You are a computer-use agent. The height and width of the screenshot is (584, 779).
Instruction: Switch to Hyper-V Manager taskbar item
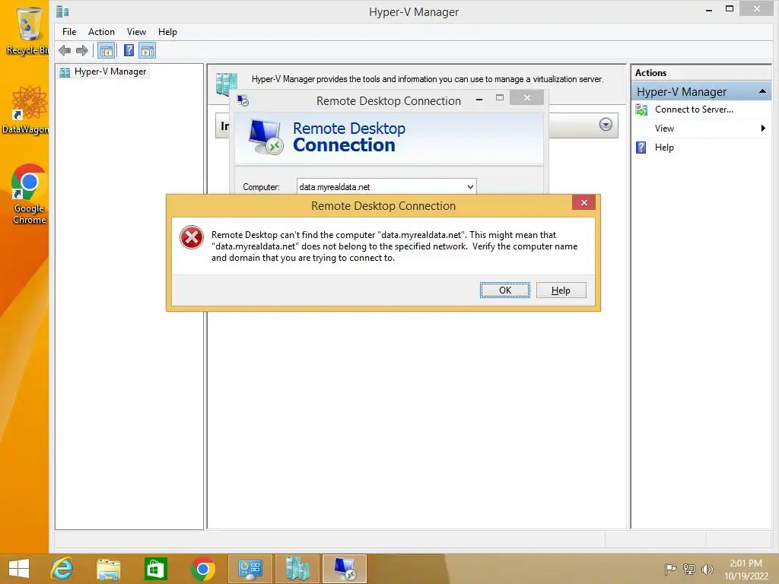[x=297, y=569]
